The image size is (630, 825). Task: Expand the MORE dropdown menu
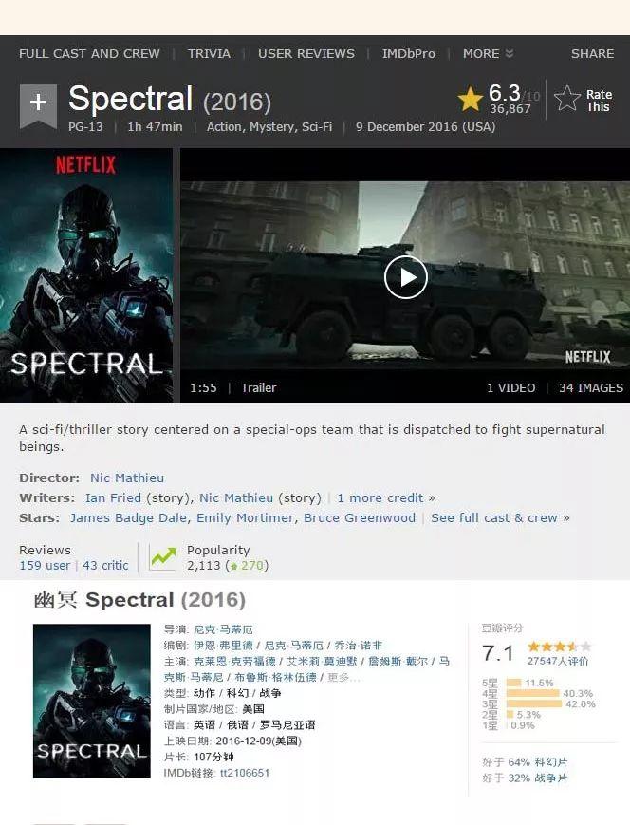tap(488, 54)
